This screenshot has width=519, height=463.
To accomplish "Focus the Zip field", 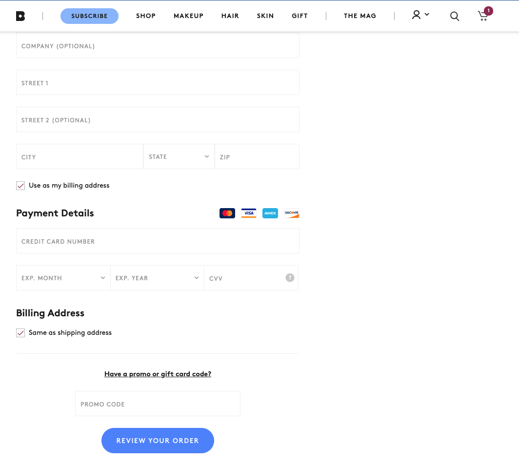I will [x=257, y=156].
